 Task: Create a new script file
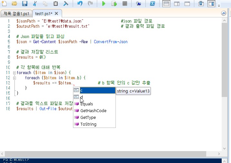click(x=4, y=3)
